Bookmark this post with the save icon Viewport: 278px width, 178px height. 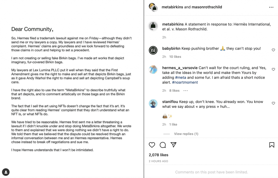(x=271, y=145)
